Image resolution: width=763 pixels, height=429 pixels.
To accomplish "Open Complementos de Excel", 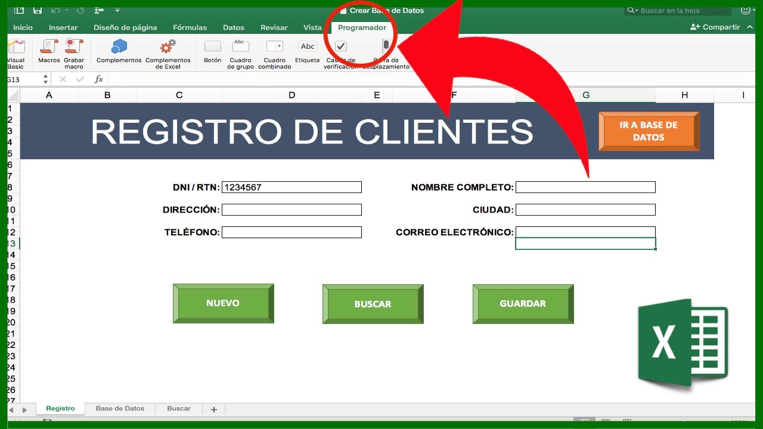I will coord(168,54).
